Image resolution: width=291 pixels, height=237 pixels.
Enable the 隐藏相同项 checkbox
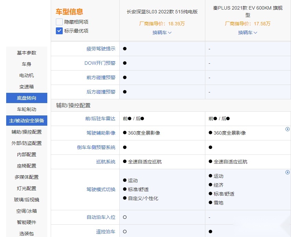click(59, 22)
